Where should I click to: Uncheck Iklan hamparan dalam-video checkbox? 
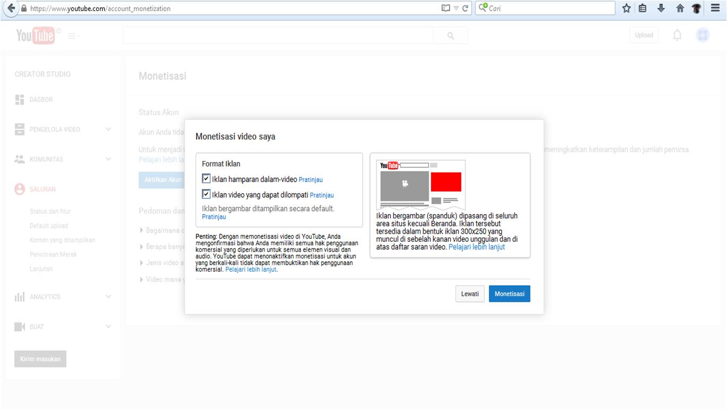click(206, 179)
